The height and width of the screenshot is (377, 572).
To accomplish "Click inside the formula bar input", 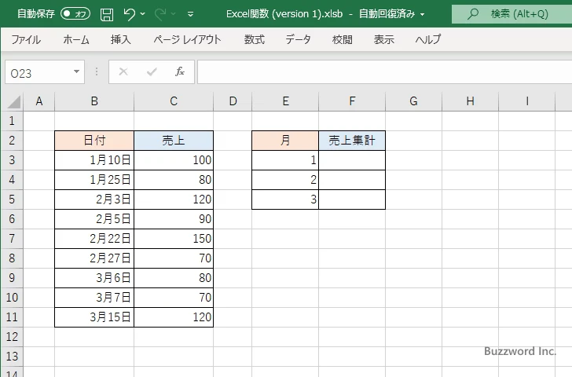I will point(384,71).
